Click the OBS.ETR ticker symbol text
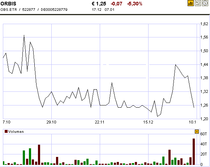 point(9,10)
